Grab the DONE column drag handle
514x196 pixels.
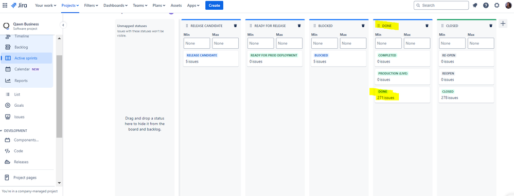[x=379, y=26]
